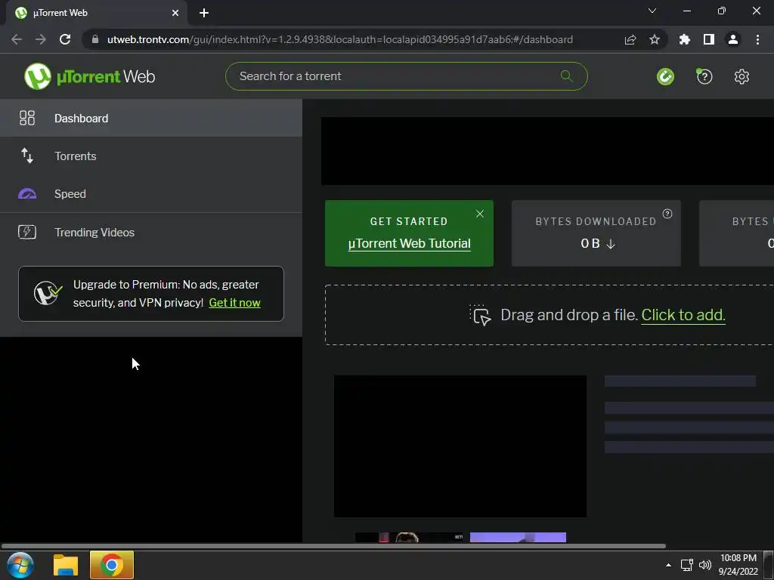
Task: Click the Dashboard grid icon
Action: [x=27, y=118]
